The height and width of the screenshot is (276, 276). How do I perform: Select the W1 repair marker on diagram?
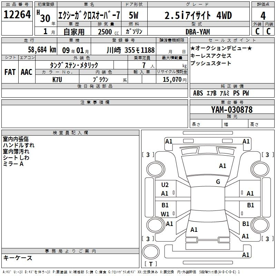[165, 214]
